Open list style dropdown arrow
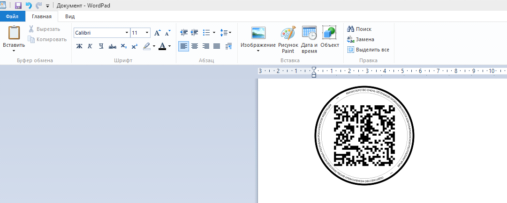The width and height of the screenshot is (507, 203). pyautogui.click(x=214, y=33)
